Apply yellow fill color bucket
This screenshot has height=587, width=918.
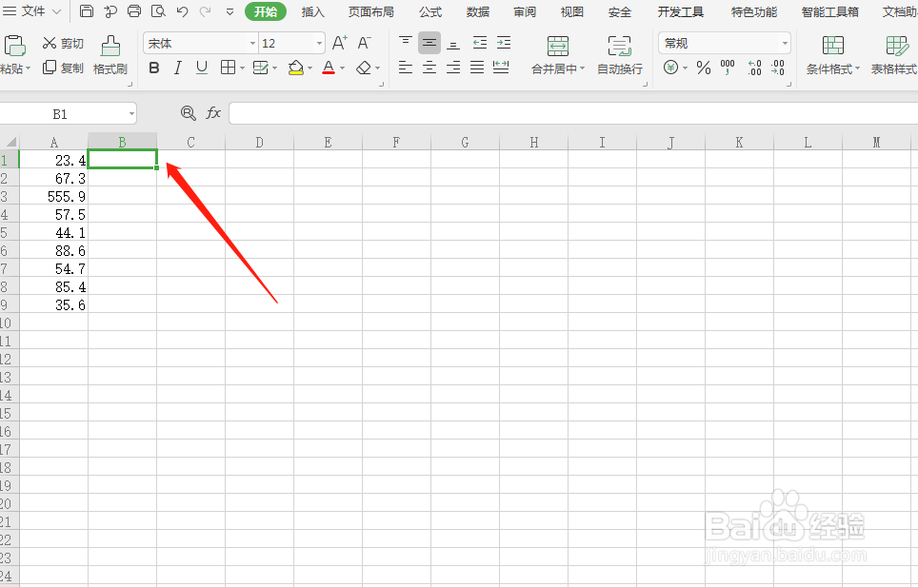[x=295, y=68]
